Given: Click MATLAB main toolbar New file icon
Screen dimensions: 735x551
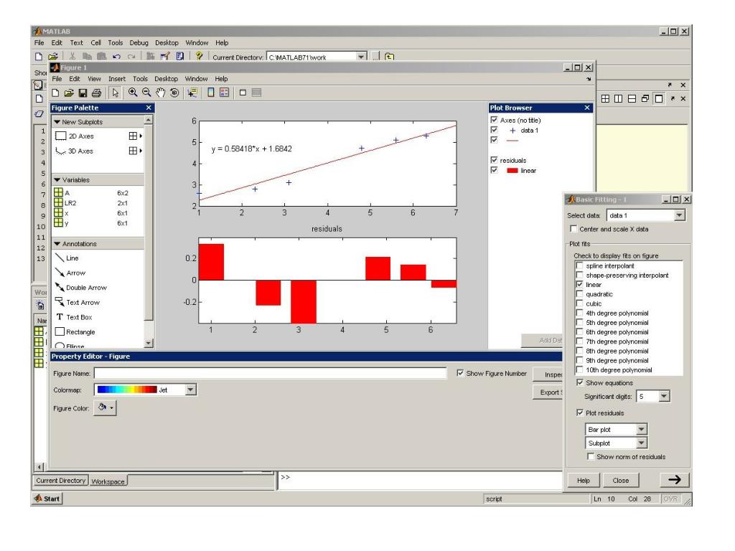Looking at the screenshot, I should tap(39, 57).
